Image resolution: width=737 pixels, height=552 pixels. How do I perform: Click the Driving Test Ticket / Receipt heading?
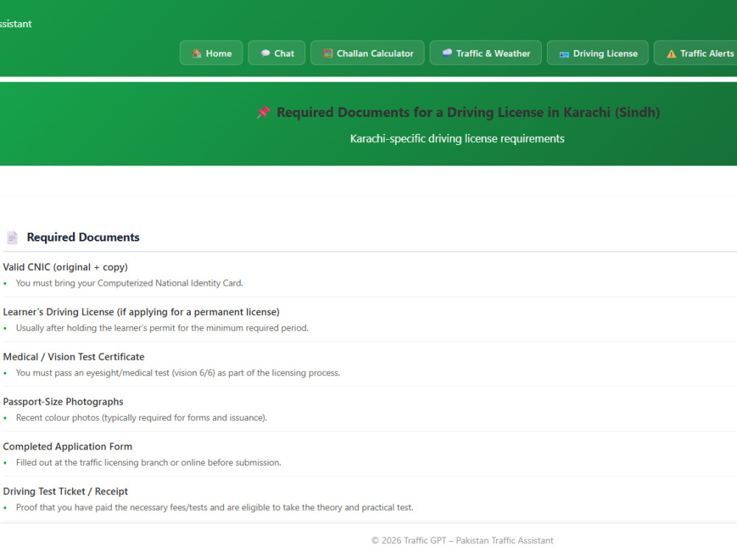click(x=66, y=492)
